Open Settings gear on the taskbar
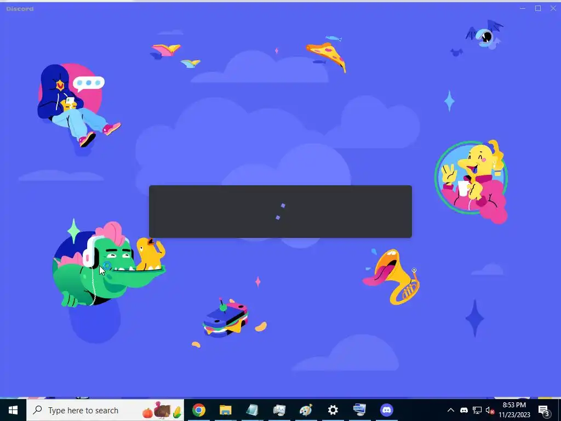The width and height of the screenshot is (561, 421). (x=333, y=410)
